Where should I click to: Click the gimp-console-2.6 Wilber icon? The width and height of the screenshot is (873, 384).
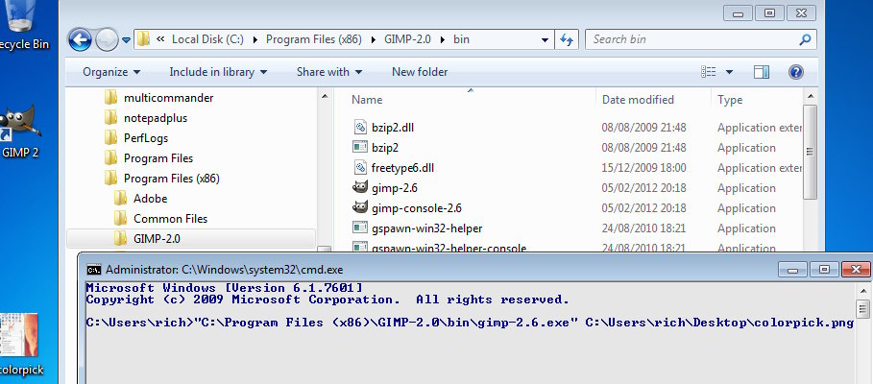(x=360, y=207)
